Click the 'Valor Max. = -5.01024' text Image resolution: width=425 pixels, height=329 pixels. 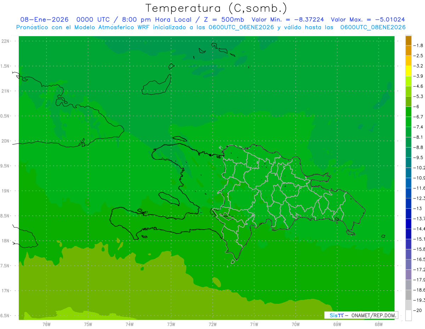368,20
